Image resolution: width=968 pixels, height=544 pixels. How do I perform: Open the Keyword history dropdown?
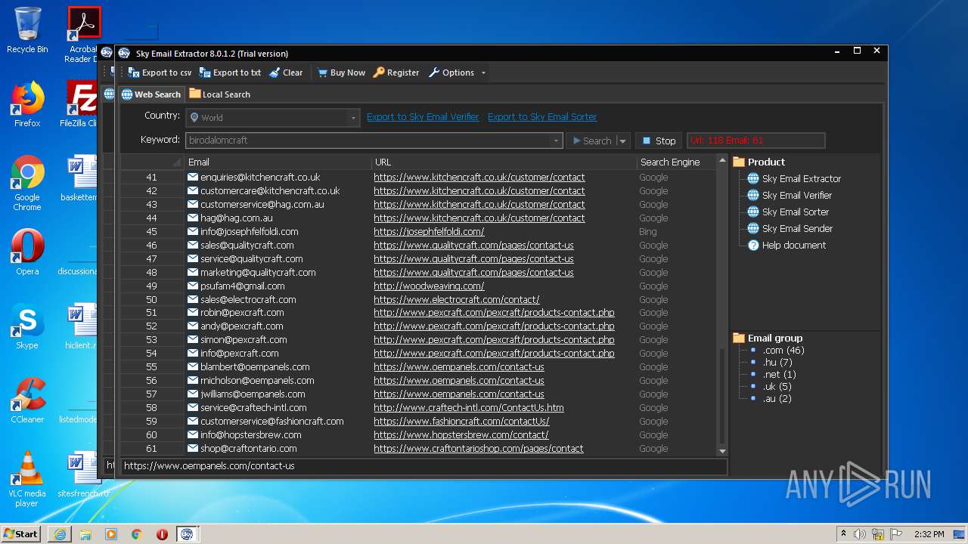[x=556, y=141]
